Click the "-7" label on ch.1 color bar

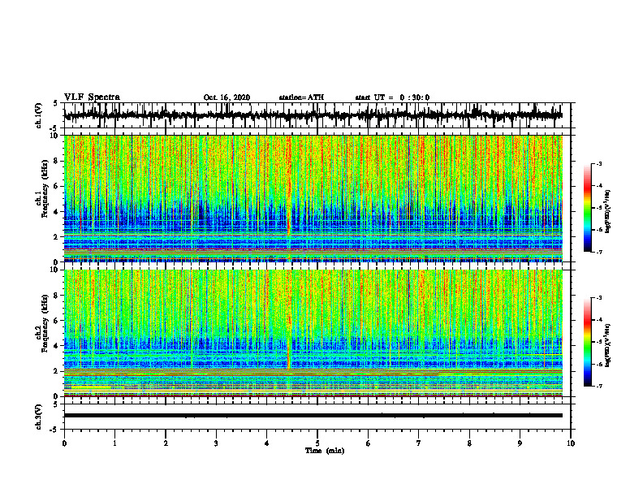click(599, 252)
